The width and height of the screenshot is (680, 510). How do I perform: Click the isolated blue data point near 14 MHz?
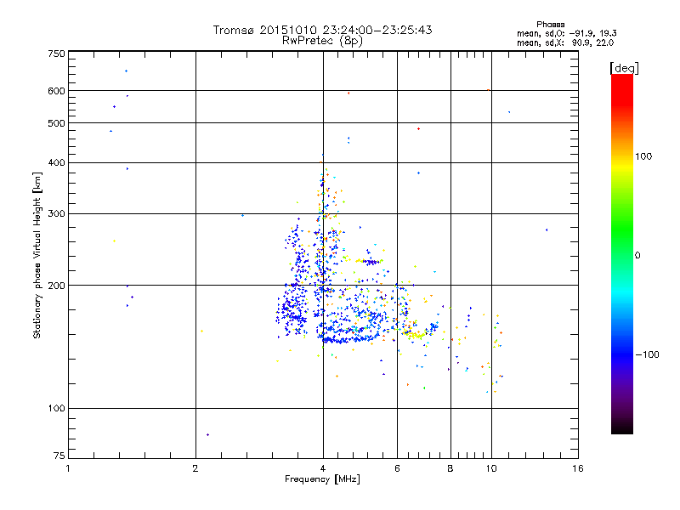(547, 229)
